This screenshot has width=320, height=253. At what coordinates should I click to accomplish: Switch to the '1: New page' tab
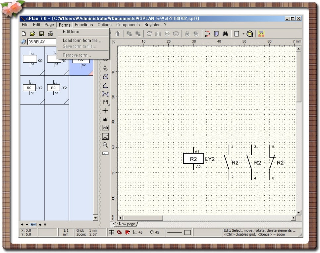(x=125, y=224)
